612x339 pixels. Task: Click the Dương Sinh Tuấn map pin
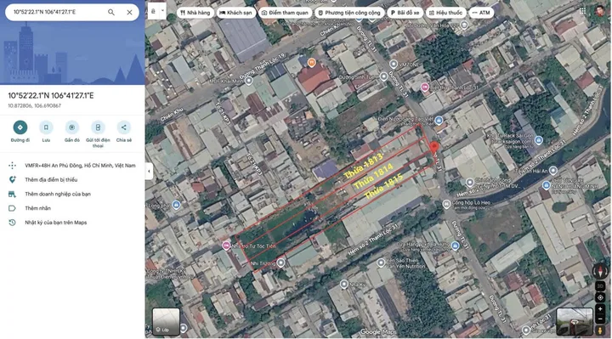[x=384, y=76]
